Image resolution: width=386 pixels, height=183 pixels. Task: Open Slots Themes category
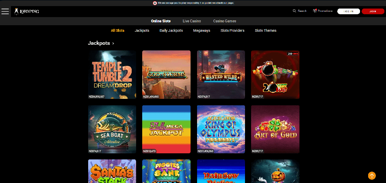(x=265, y=30)
